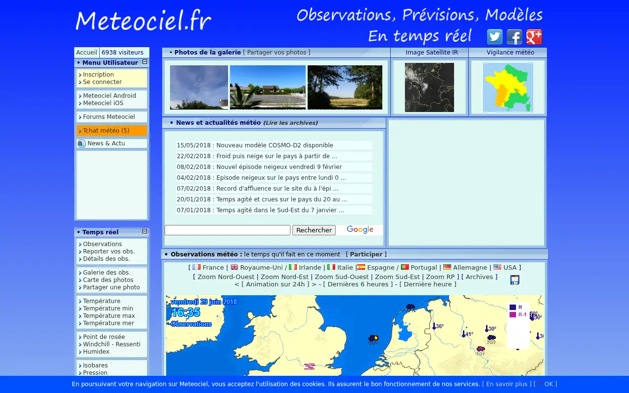Click Animation sur 24h link
The image size is (629, 393).
point(277,284)
